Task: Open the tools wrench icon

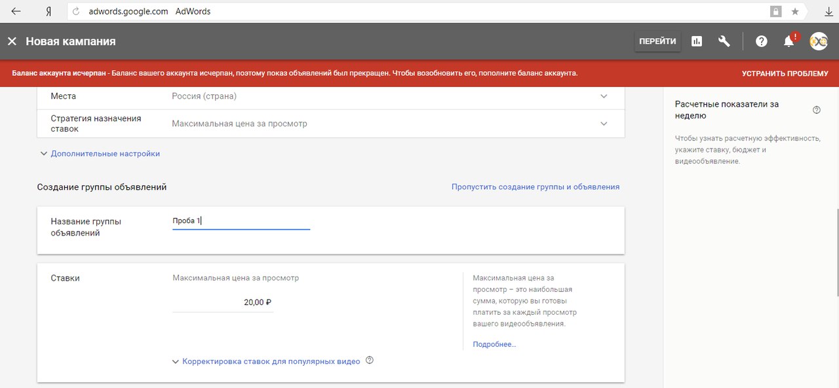Action: click(724, 41)
